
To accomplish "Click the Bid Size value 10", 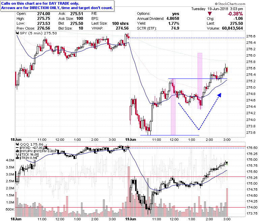I will pos(81,28).
